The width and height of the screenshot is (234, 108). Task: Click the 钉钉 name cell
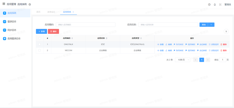(x=103, y=44)
